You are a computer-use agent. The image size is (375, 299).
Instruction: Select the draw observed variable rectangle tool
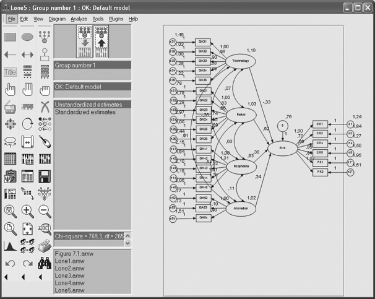[x=11, y=37]
